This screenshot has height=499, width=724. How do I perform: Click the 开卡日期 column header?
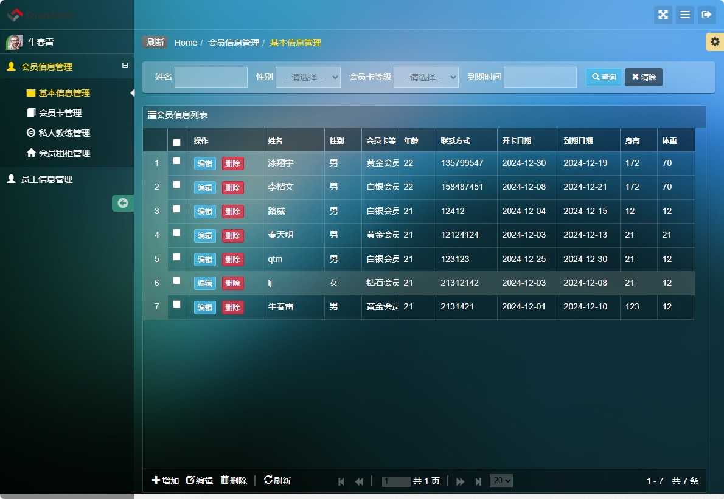click(x=527, y=140)
